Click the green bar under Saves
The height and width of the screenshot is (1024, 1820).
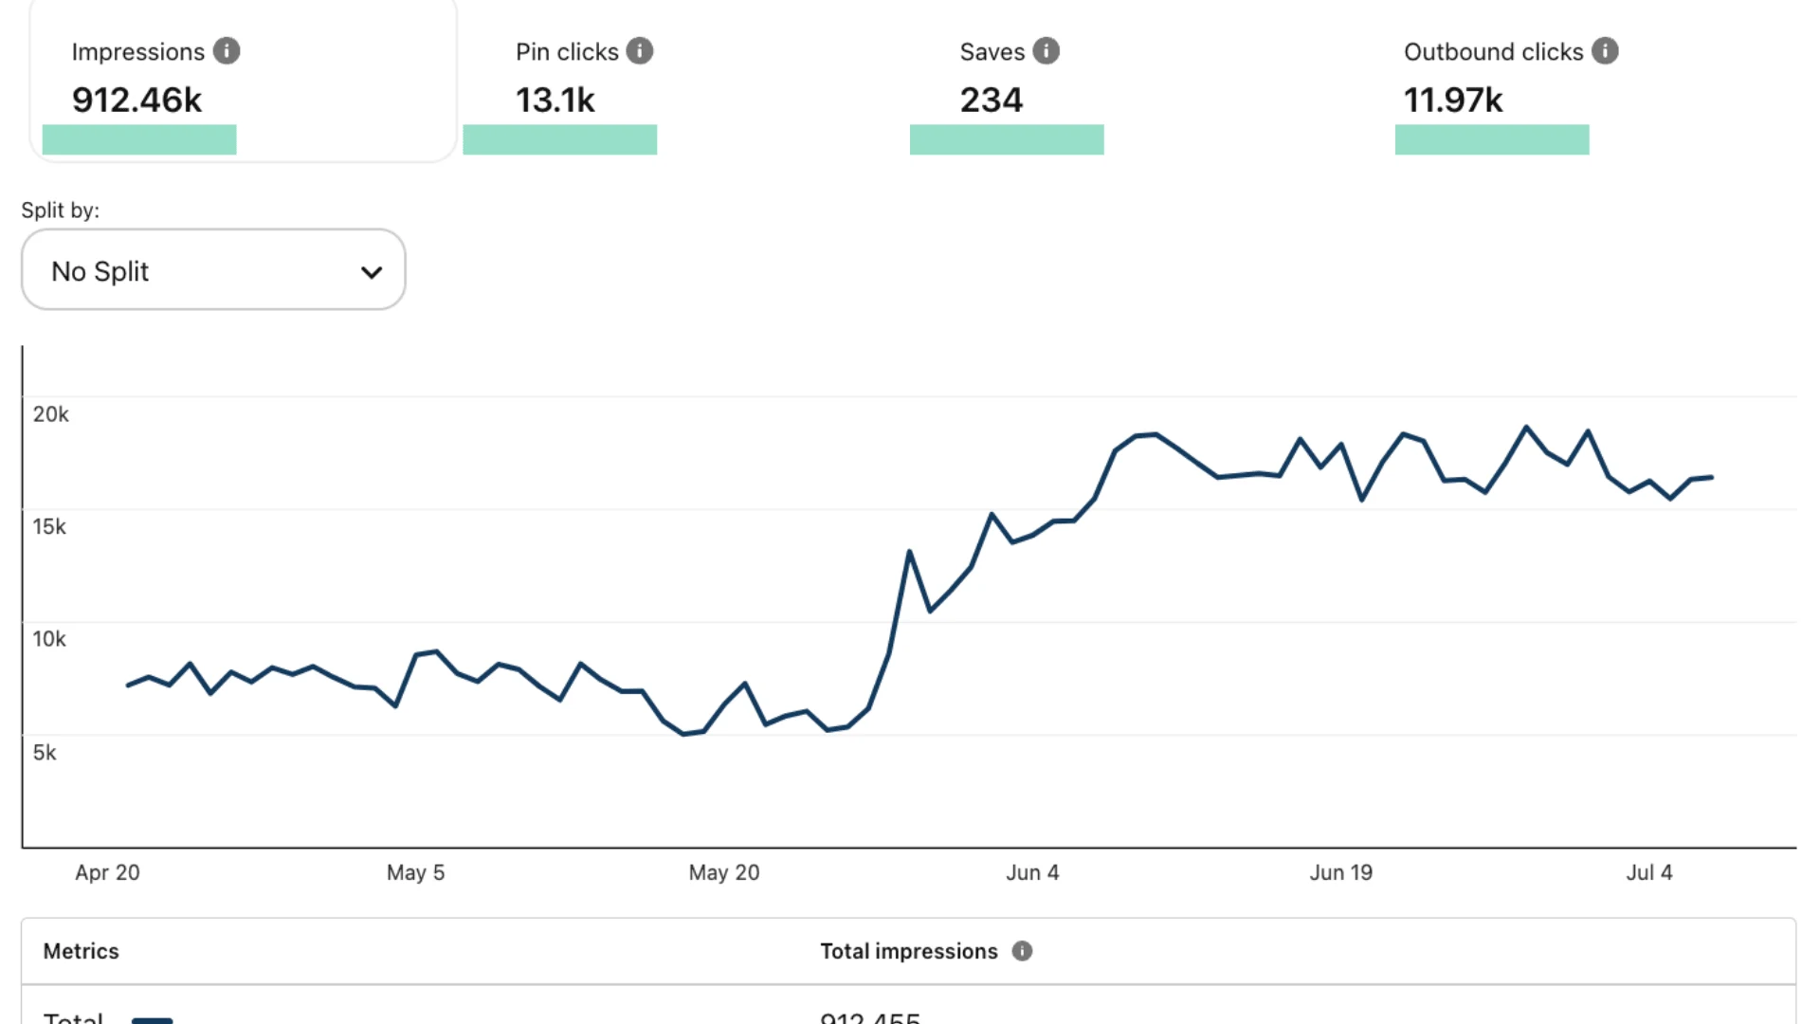tap(1007, 139)
